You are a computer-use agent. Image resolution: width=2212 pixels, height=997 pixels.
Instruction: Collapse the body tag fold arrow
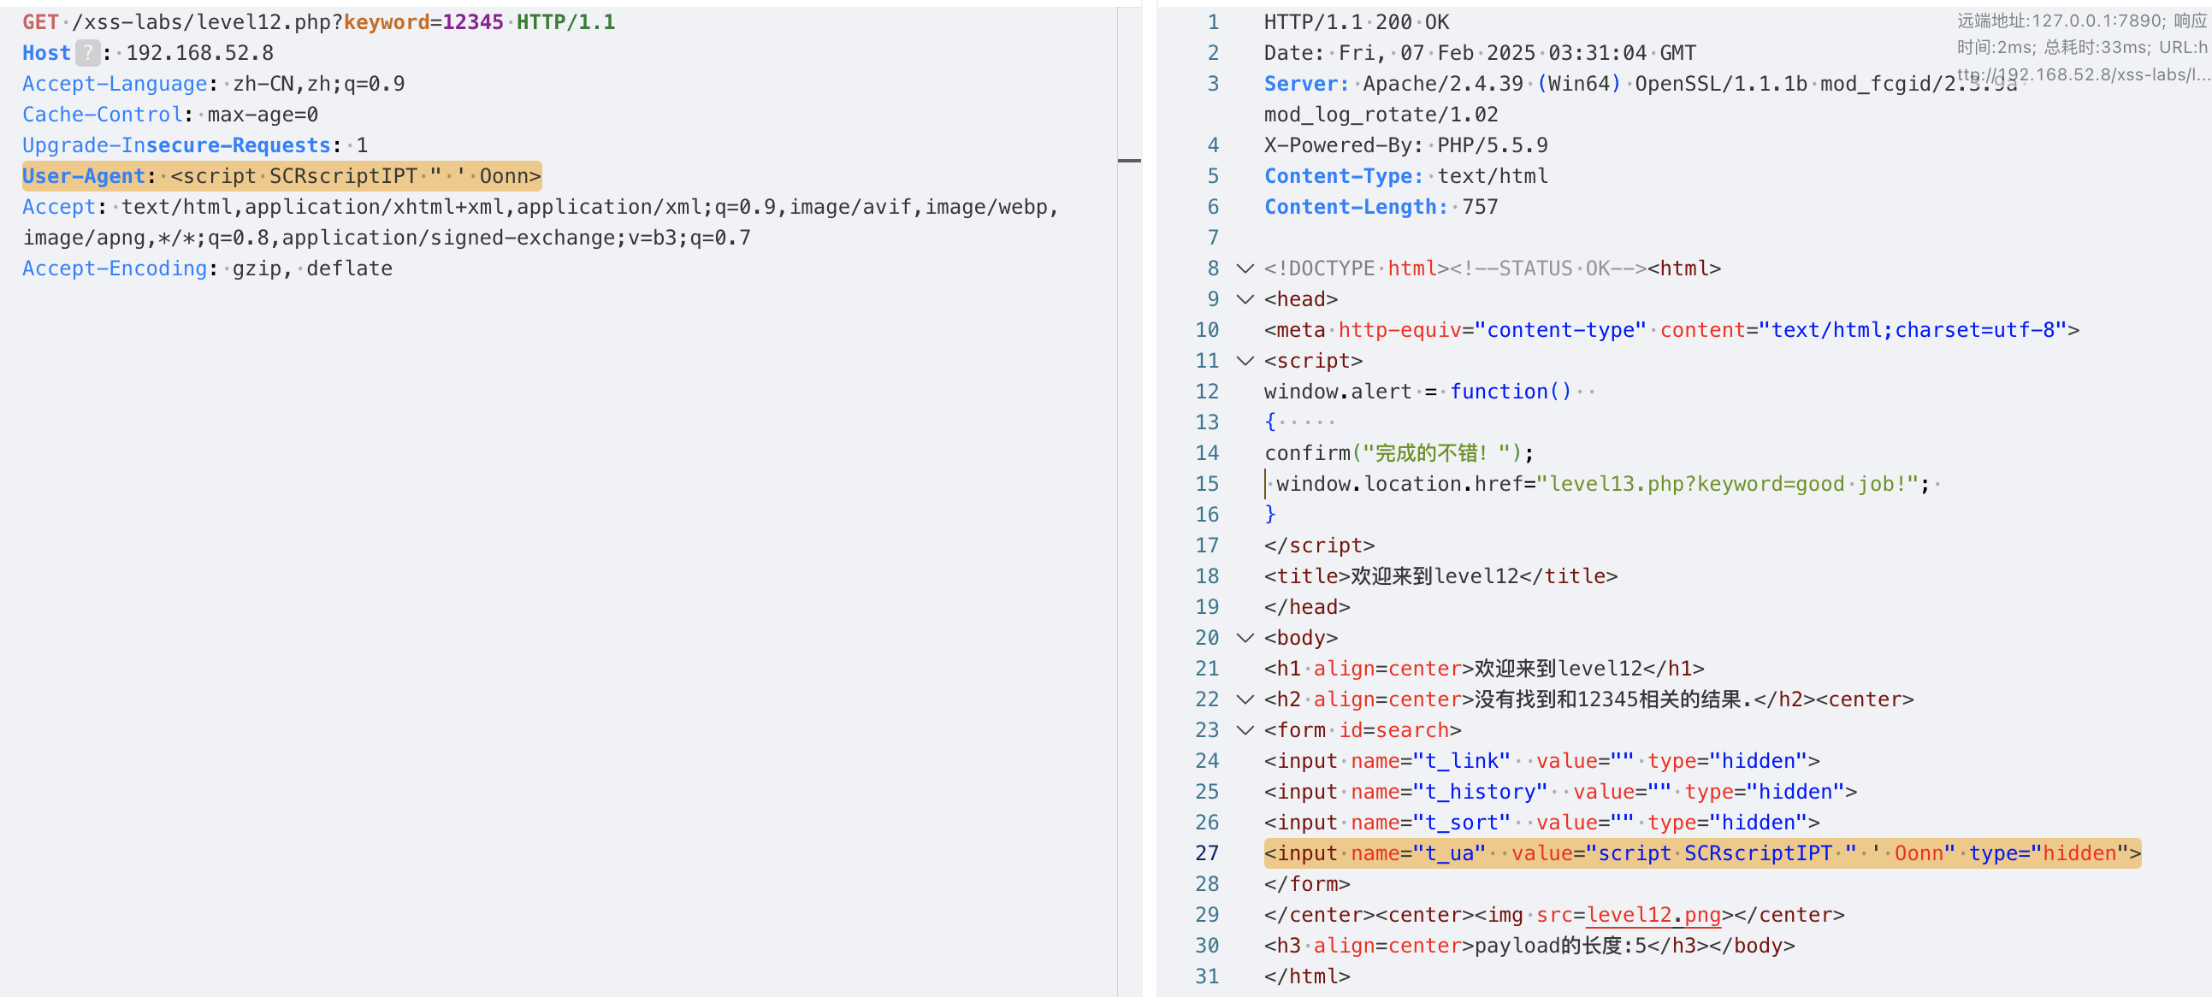[1245, 638]
